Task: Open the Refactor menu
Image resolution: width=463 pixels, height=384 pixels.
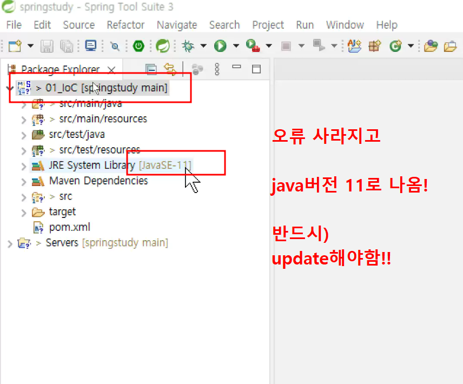Action: click(x=125, y=25)
